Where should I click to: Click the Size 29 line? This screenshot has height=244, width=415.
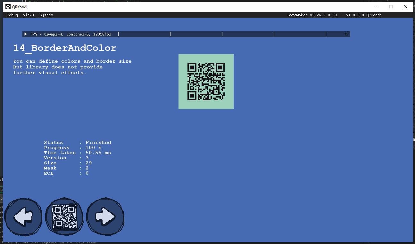(x=68, y=163)
